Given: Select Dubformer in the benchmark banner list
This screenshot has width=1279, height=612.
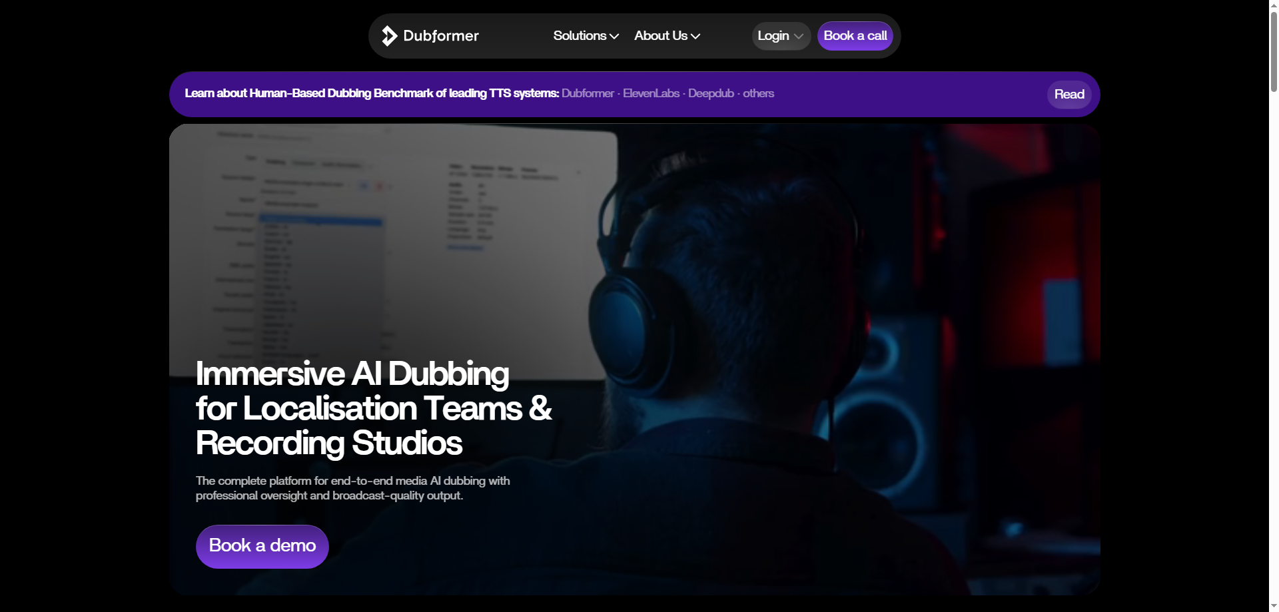Looking at the screenshot, I should [x=588, y=93].
